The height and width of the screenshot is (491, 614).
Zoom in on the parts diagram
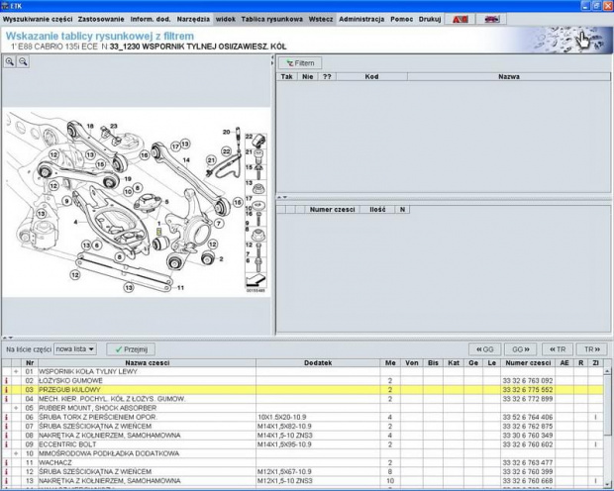coord(10,61)
